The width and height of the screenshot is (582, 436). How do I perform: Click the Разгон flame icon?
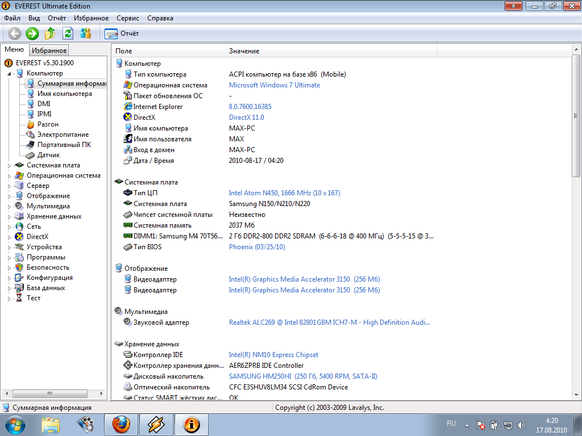click(31, 124)
